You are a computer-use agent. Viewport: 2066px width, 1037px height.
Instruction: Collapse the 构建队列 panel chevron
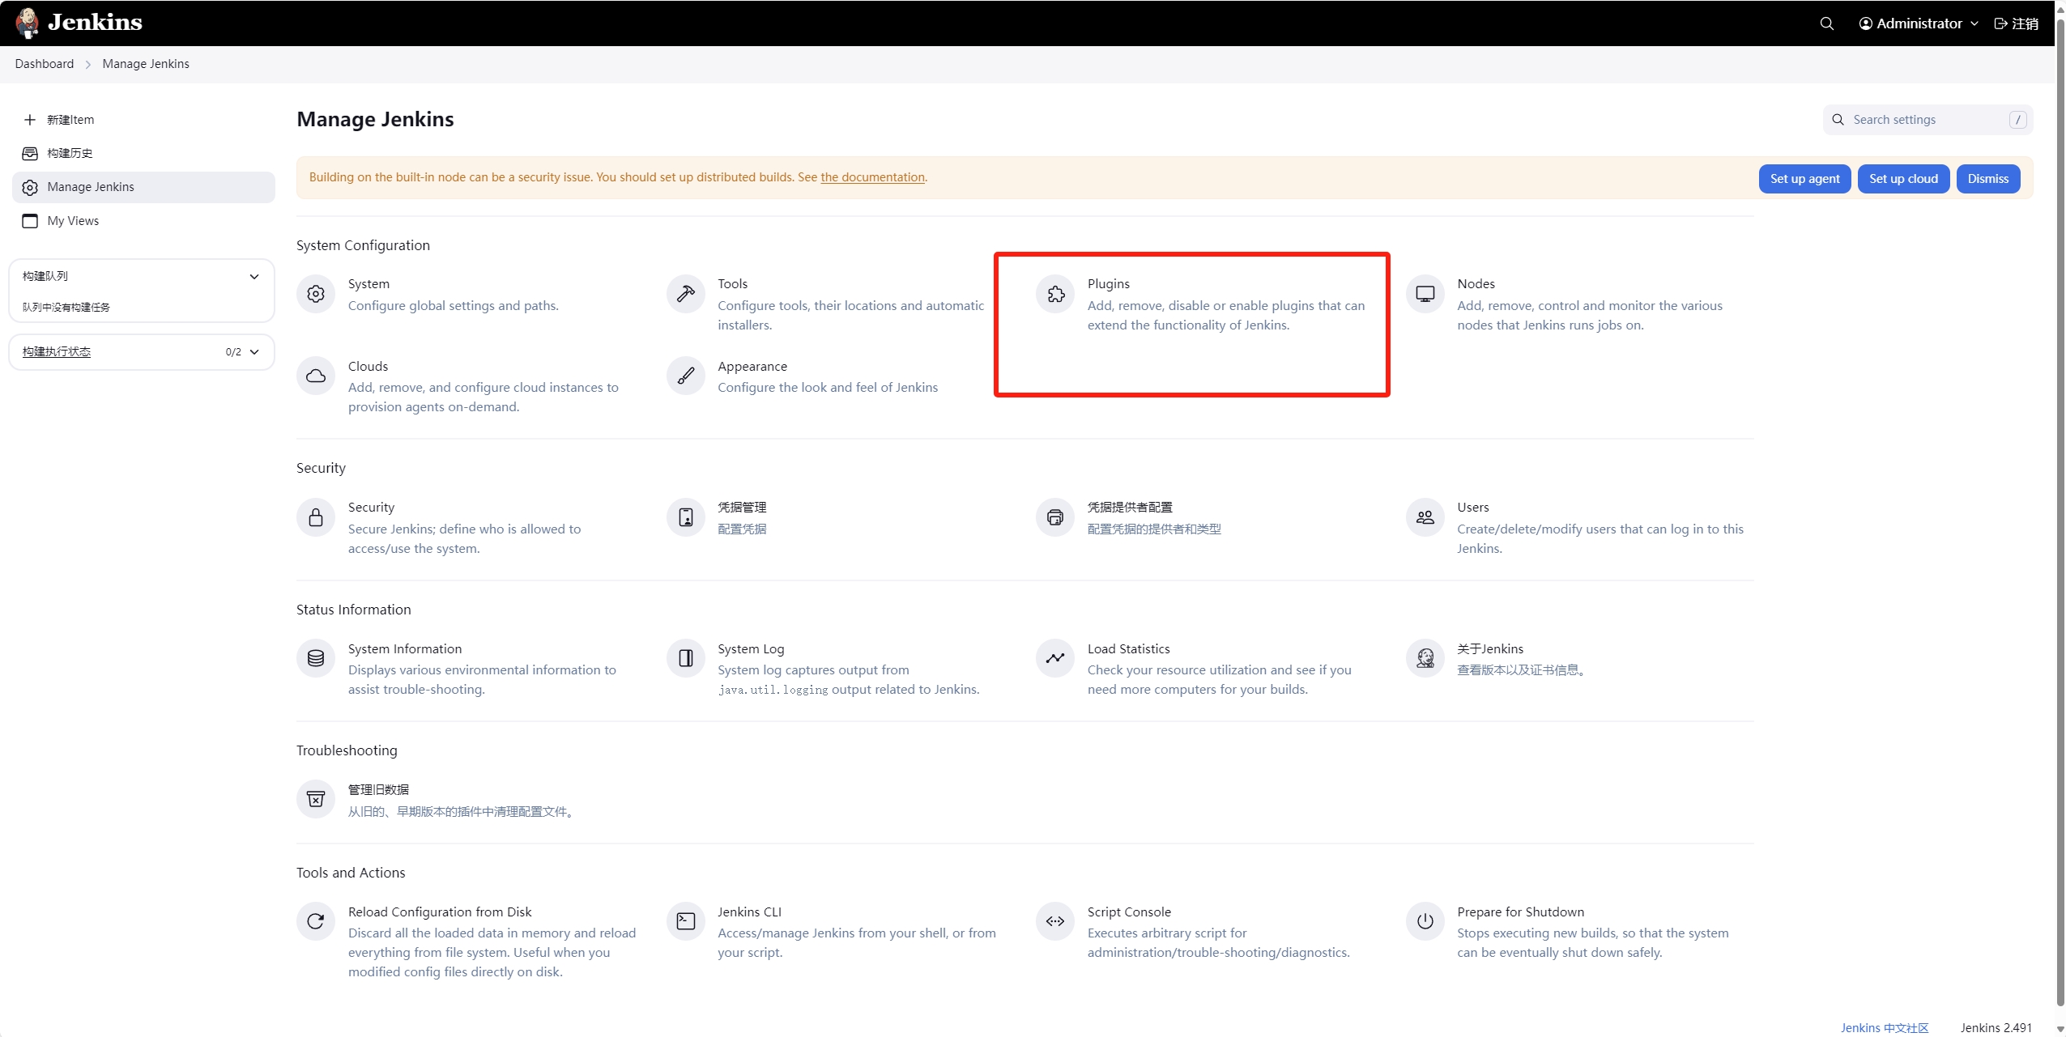(254, 277)
